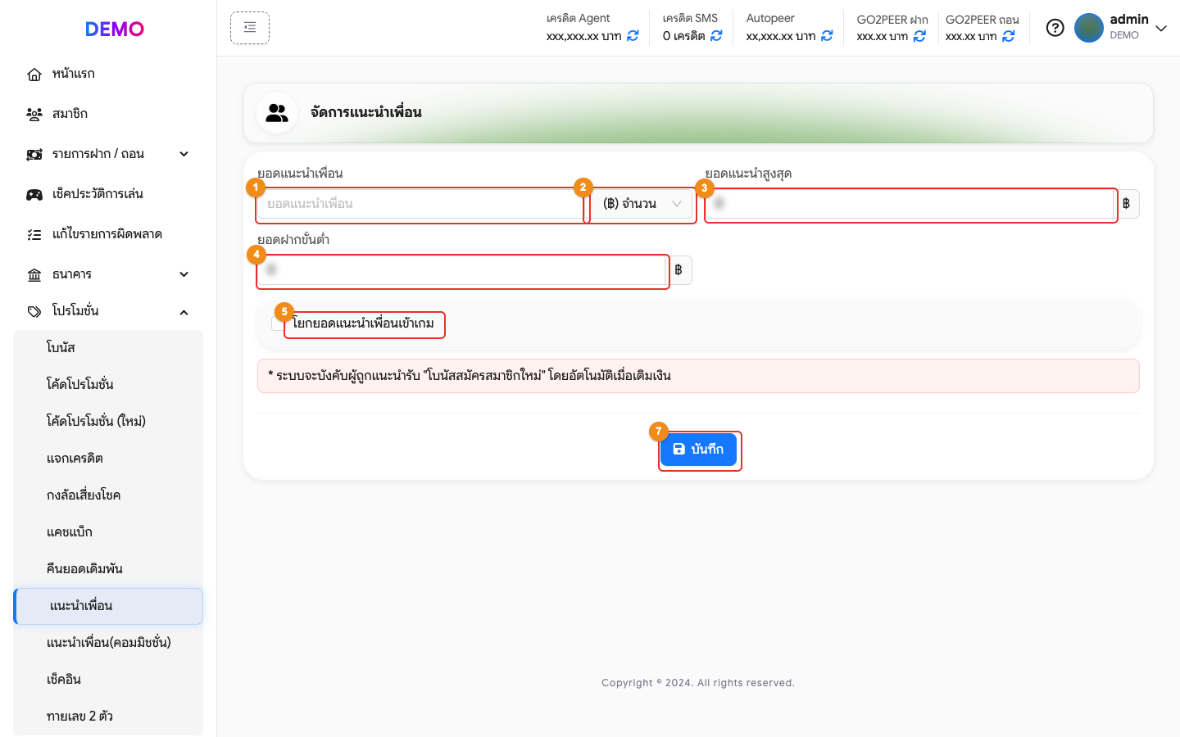Open แนะนำเพื่อน(คอมมิชชั่น) menu item

(x=108, y=643)
